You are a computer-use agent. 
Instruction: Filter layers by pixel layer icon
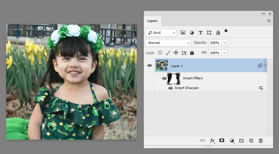[x=183, y=32]
